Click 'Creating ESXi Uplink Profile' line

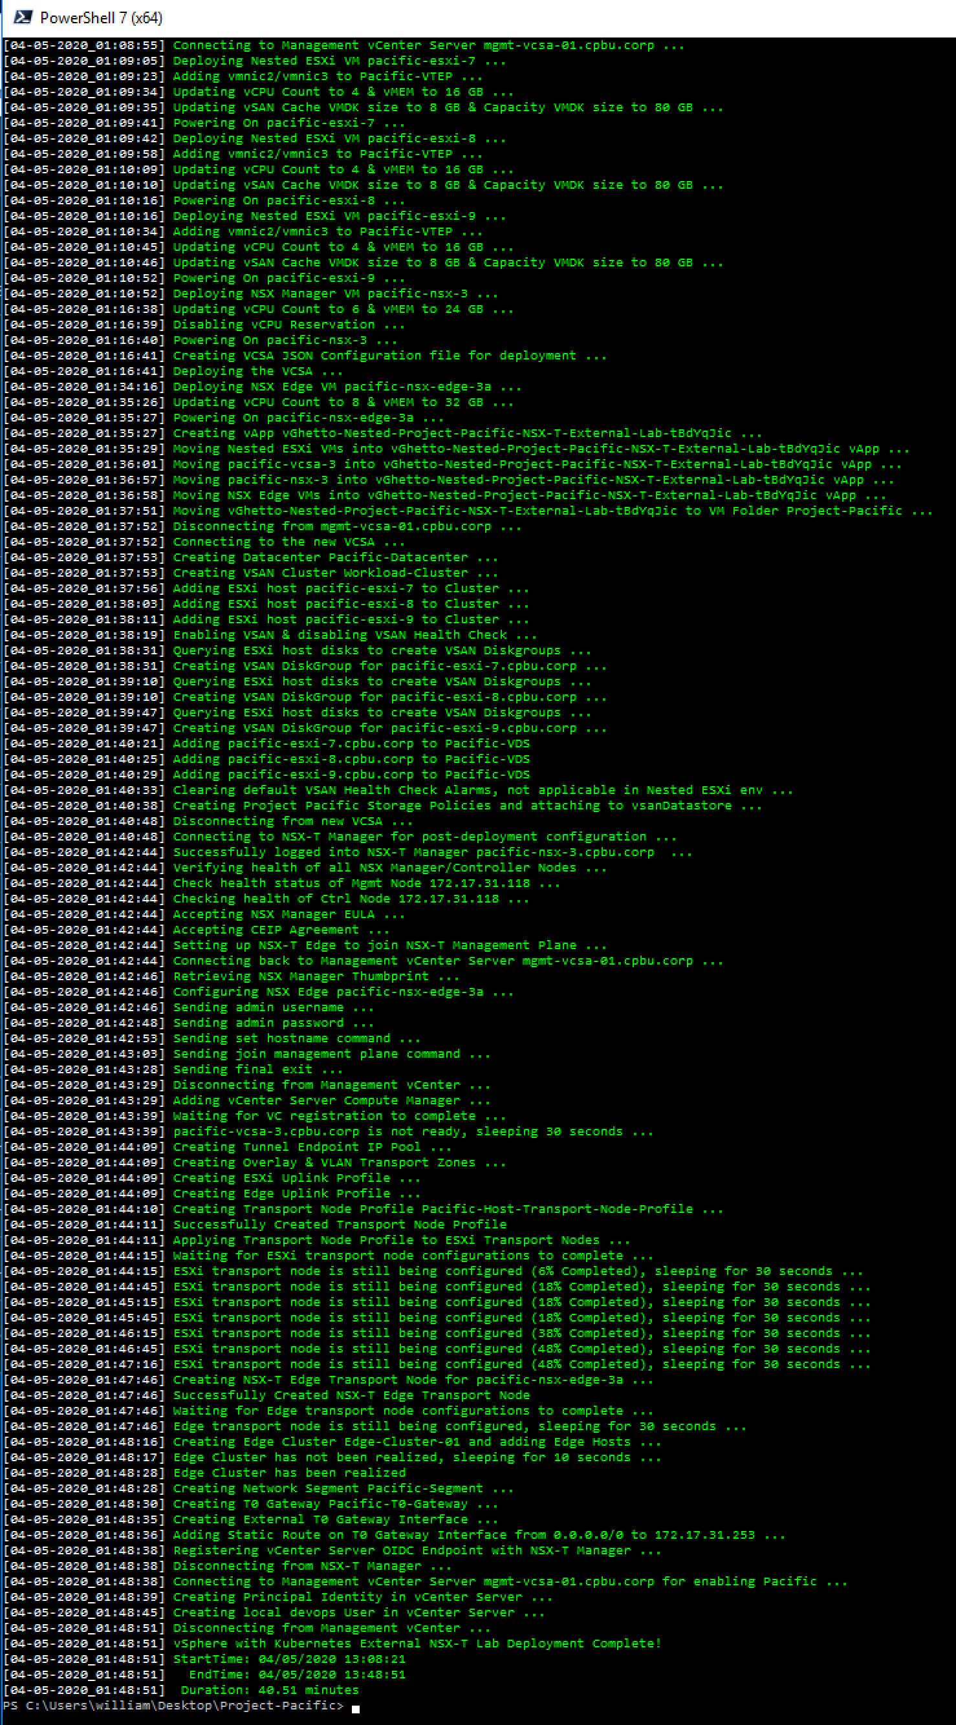[212, 1178]
